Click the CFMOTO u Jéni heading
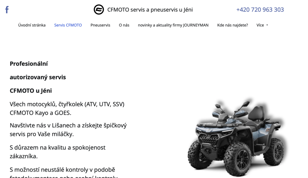The height and width of the screenshot is (178, 308). (31, 91)
